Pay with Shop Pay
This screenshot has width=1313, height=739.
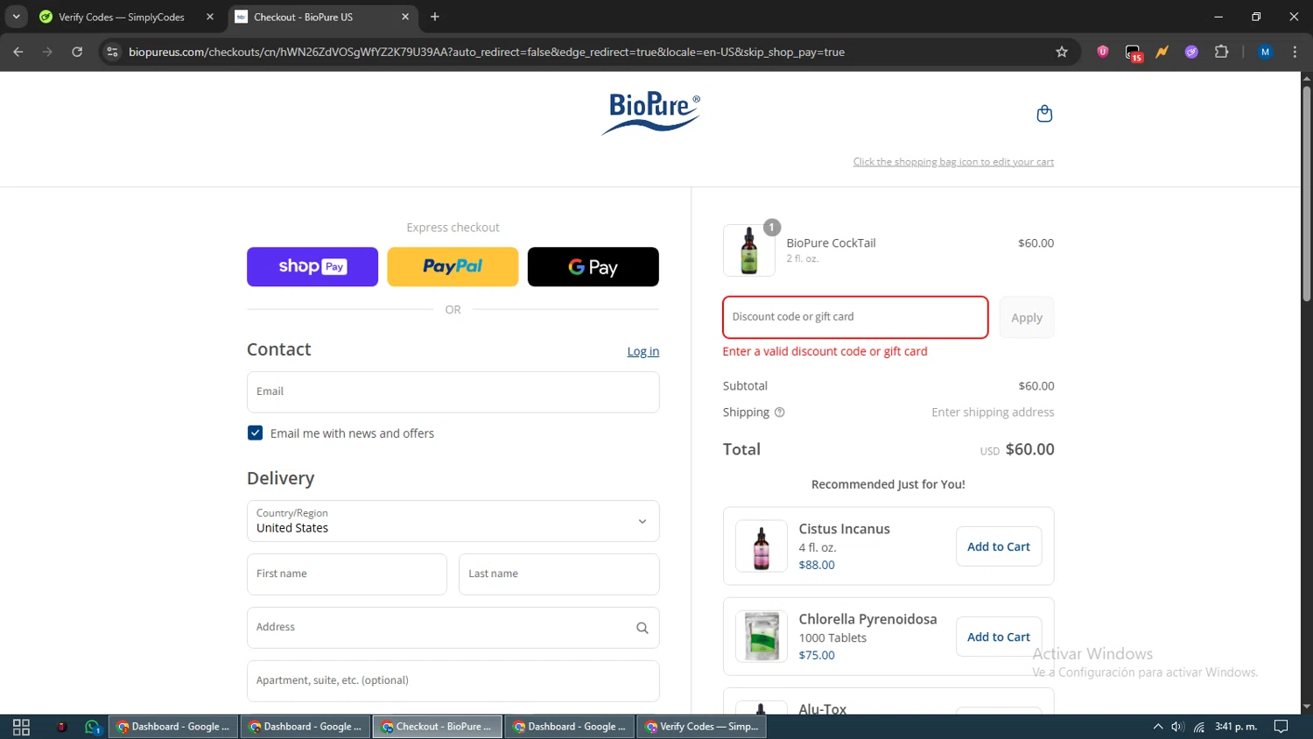312,266
